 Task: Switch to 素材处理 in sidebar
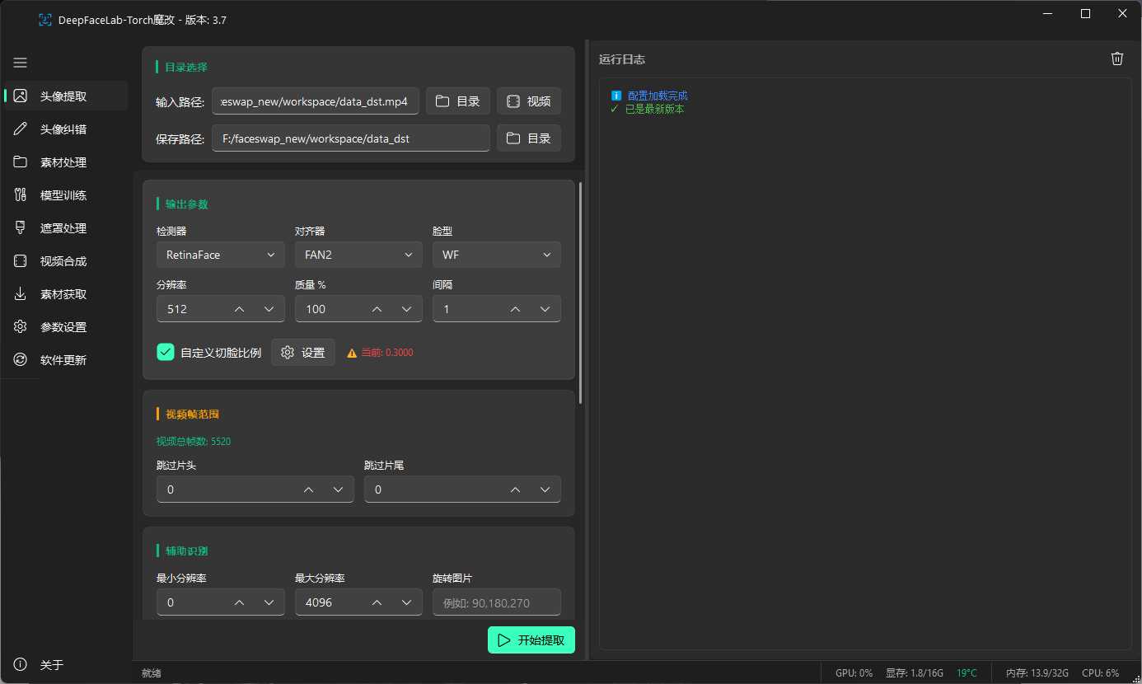[63, 162]
